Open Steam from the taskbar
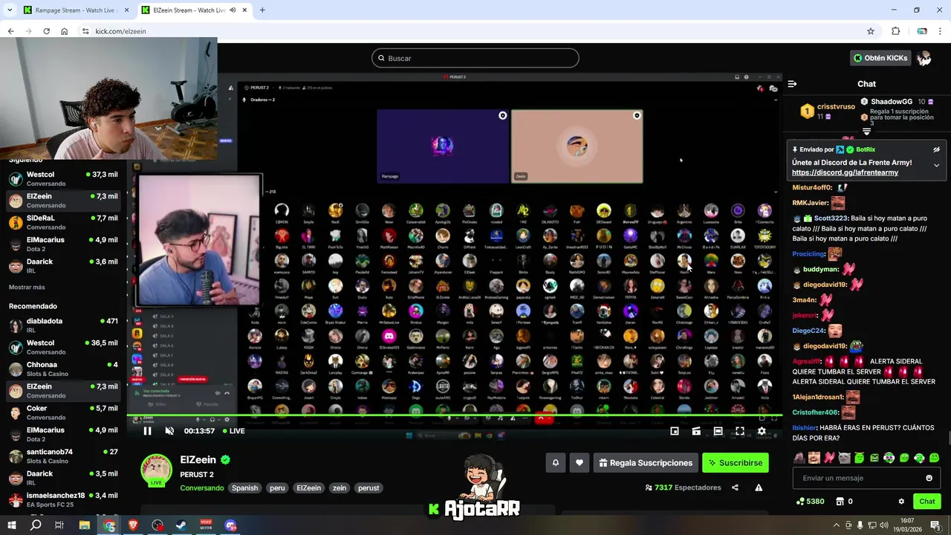 [181, 525]
